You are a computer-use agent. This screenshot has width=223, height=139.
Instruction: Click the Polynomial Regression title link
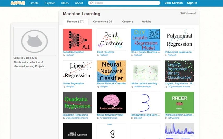point(178,52)
